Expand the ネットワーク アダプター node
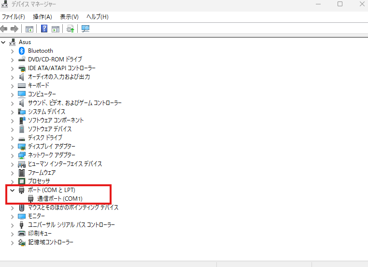Image resolution: width=368 pixels, height=267 pixels. [x=13, y=155]
